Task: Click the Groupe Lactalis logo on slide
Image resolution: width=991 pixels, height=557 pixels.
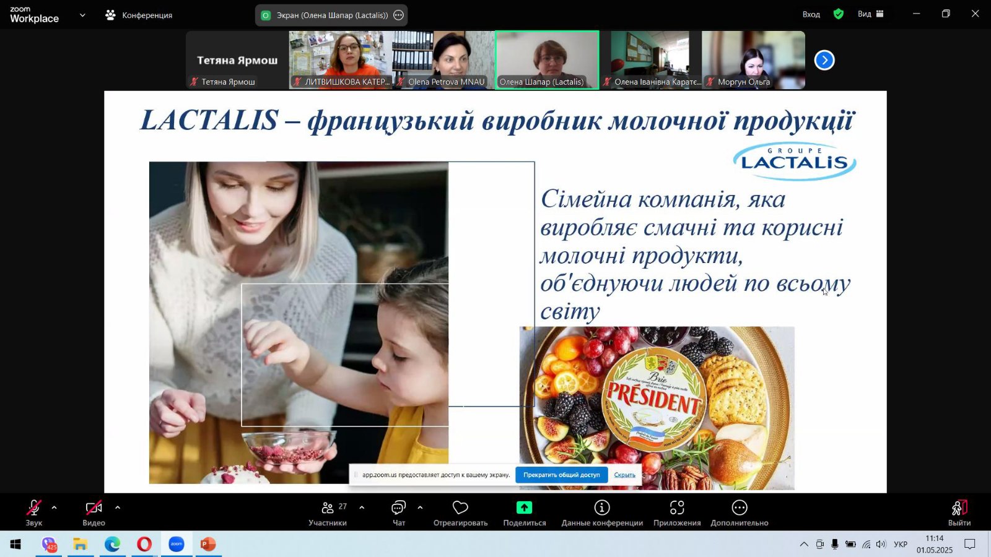Action: click(x=795, y=162)
